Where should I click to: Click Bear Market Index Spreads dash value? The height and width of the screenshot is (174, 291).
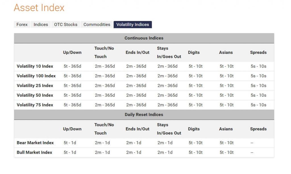click(252, 143)
